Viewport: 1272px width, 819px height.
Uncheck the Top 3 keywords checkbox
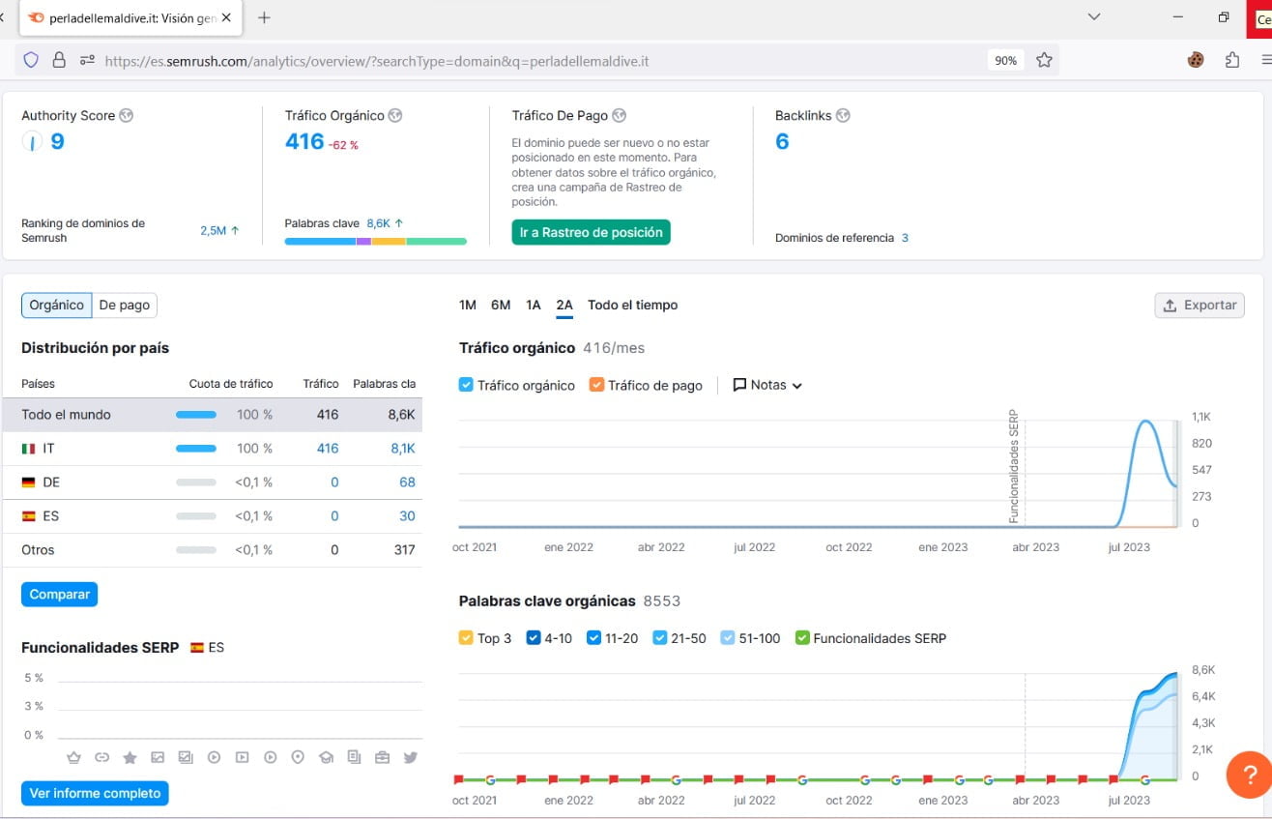pyautogui.click(x=466, y=638)
